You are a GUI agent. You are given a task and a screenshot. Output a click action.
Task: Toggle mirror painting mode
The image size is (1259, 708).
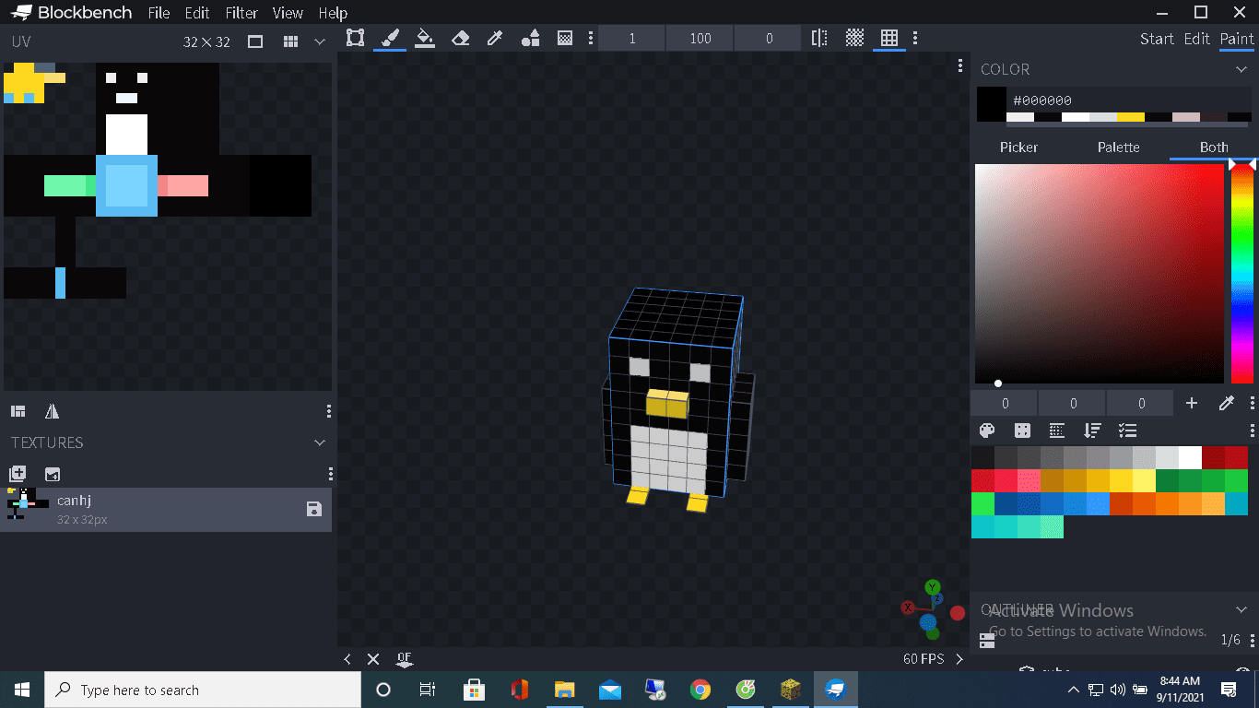coord(818,38)
